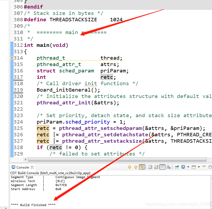
Task: Click line number 312 in gutter
Action: (x=18, y=45)
